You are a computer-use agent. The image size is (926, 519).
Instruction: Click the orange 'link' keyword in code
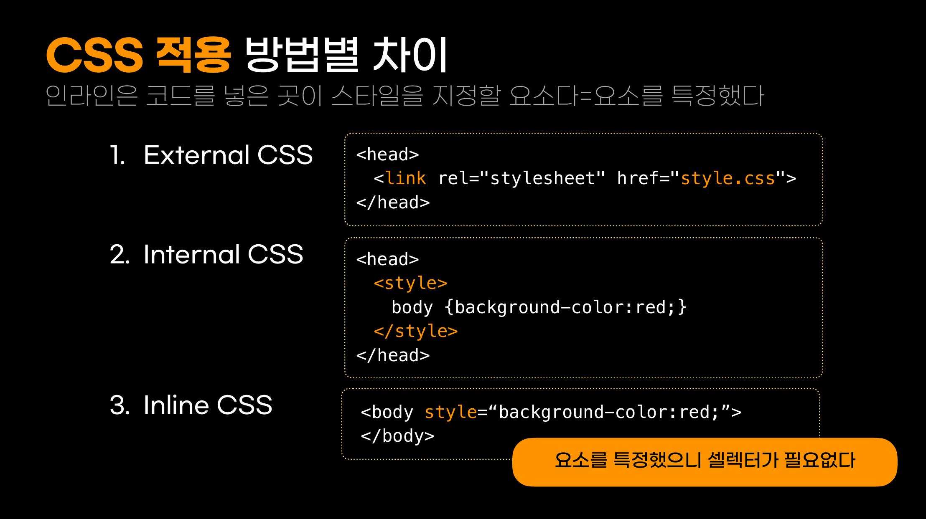(405, 178)
